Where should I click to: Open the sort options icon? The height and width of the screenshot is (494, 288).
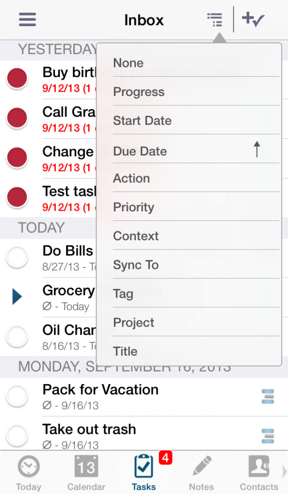pyautogui.click(x=214, y=19)
